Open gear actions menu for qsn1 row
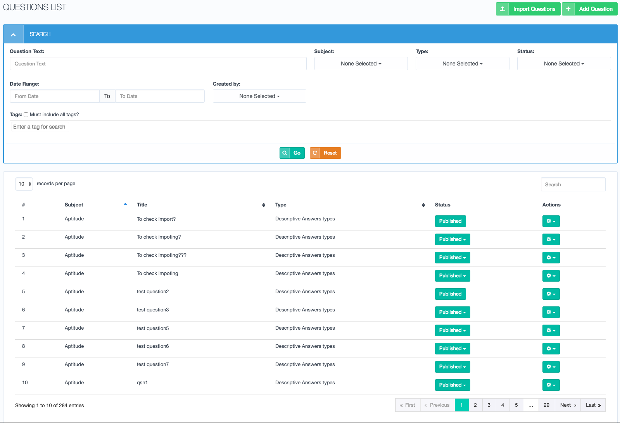 click(551, 385)
